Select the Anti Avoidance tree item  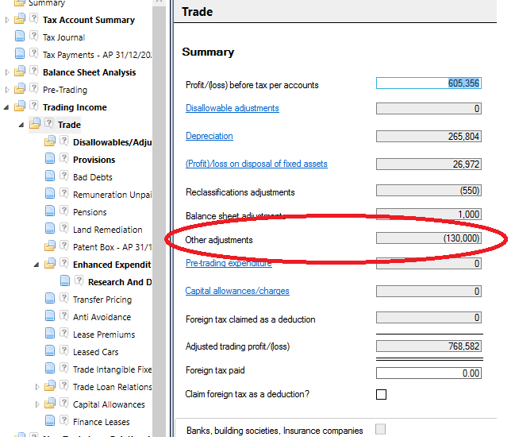[x=102, y=317]
